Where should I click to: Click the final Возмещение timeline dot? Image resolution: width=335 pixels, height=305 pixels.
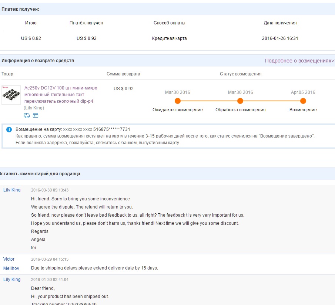click(303, 101)
